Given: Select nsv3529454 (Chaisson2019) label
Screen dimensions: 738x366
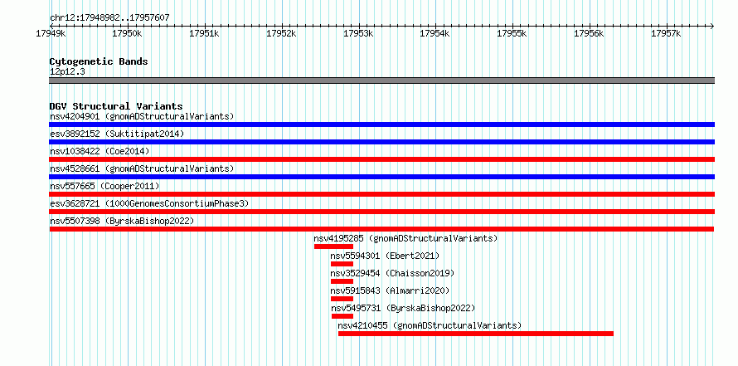Looking at the screenshot, I should pyautogui.click(x=392, y=273).
